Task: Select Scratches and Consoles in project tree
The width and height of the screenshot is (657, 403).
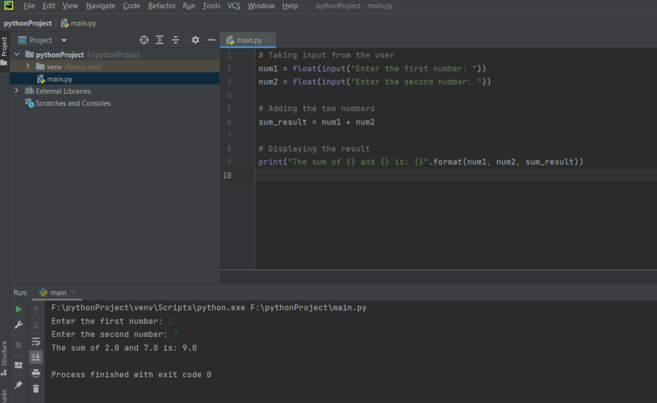Action: click(x=73, y=103)
